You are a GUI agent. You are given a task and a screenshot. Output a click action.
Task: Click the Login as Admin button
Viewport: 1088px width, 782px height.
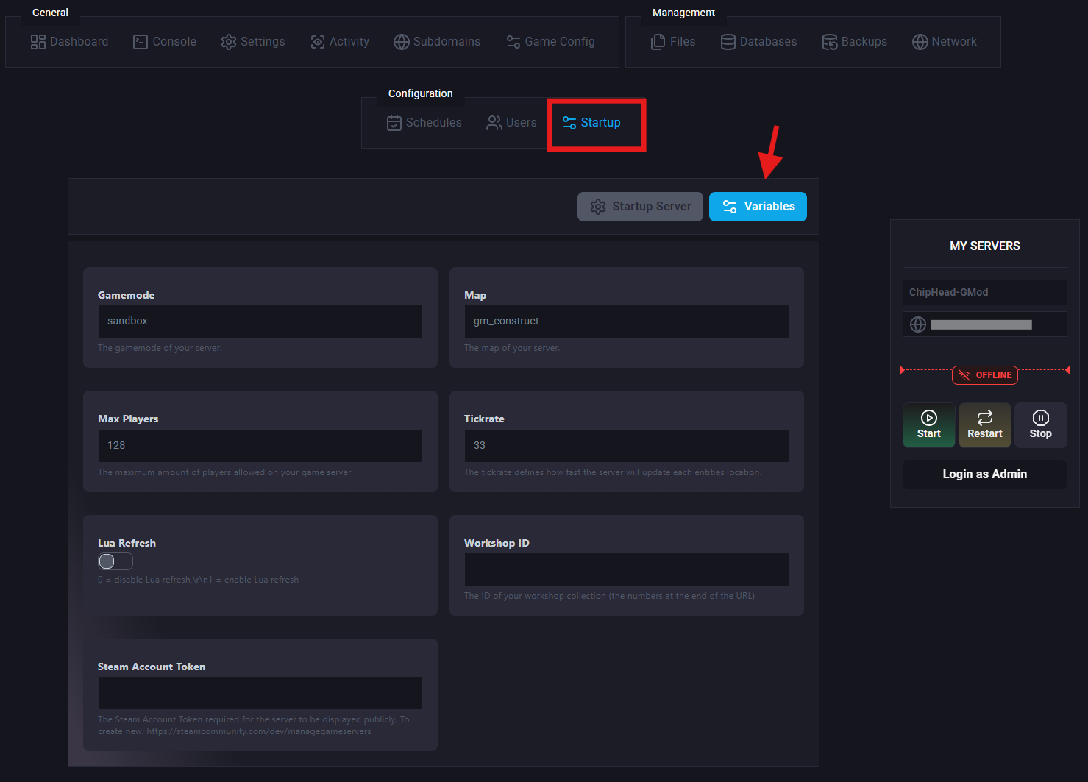[985, 474]
